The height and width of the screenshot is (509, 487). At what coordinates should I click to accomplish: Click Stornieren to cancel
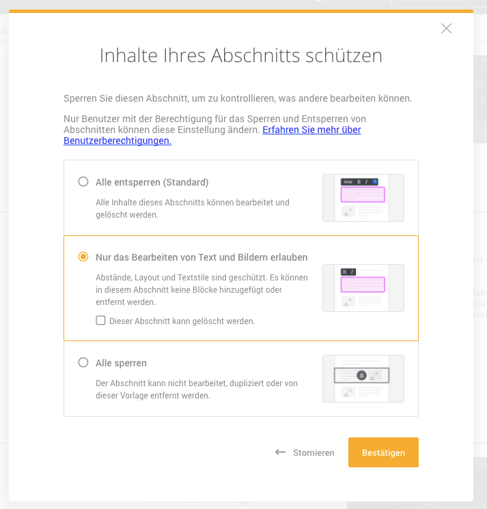click(x=314, y=452)
